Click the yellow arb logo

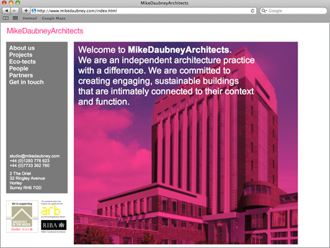[x=51, y=211]
